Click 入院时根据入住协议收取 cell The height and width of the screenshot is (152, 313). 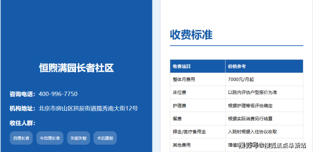pos(264,132)
